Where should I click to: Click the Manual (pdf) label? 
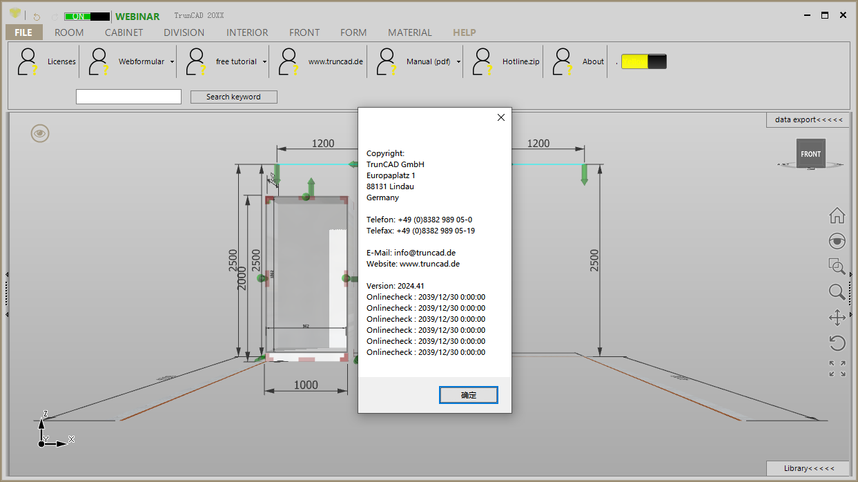(x=428, y=61)
